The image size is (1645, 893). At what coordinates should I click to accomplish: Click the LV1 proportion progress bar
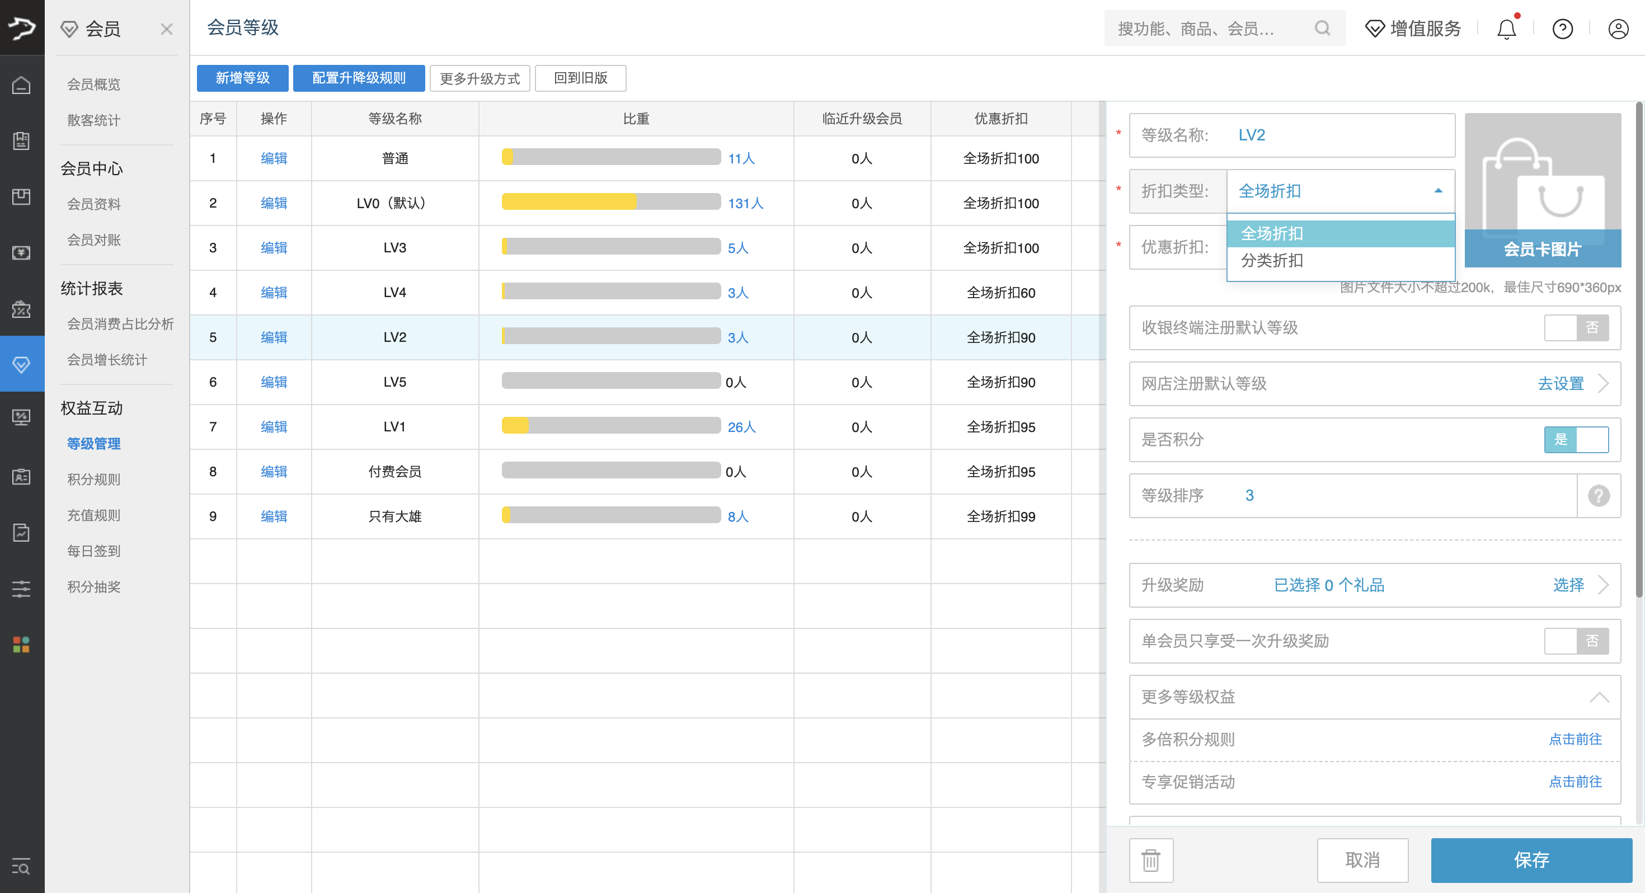(x=611, y=425)
